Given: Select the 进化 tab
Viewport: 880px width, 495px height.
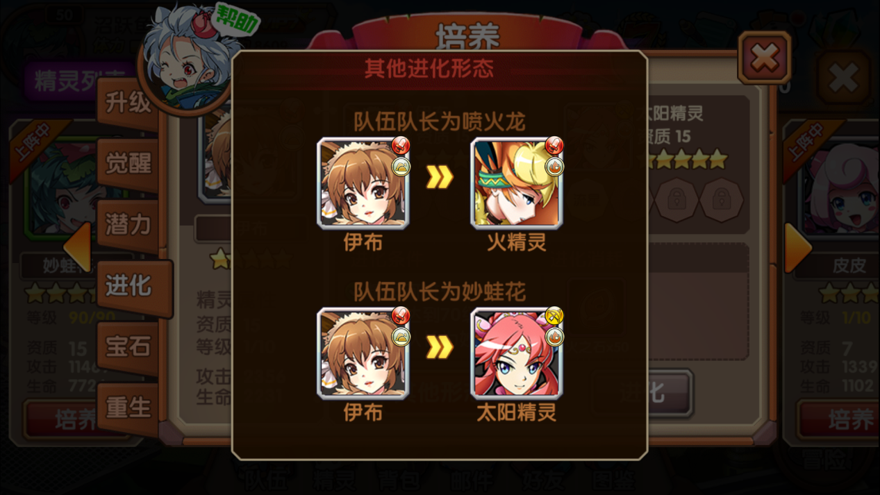Looking at the screenshot, I should (x=130, y=287).
